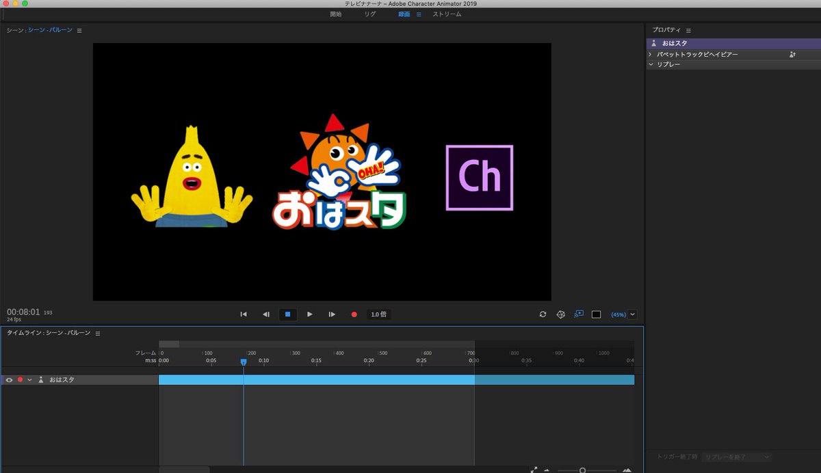
Task: Hide the おはスタ track with eye icon
Action: click(x=9, y=379)
